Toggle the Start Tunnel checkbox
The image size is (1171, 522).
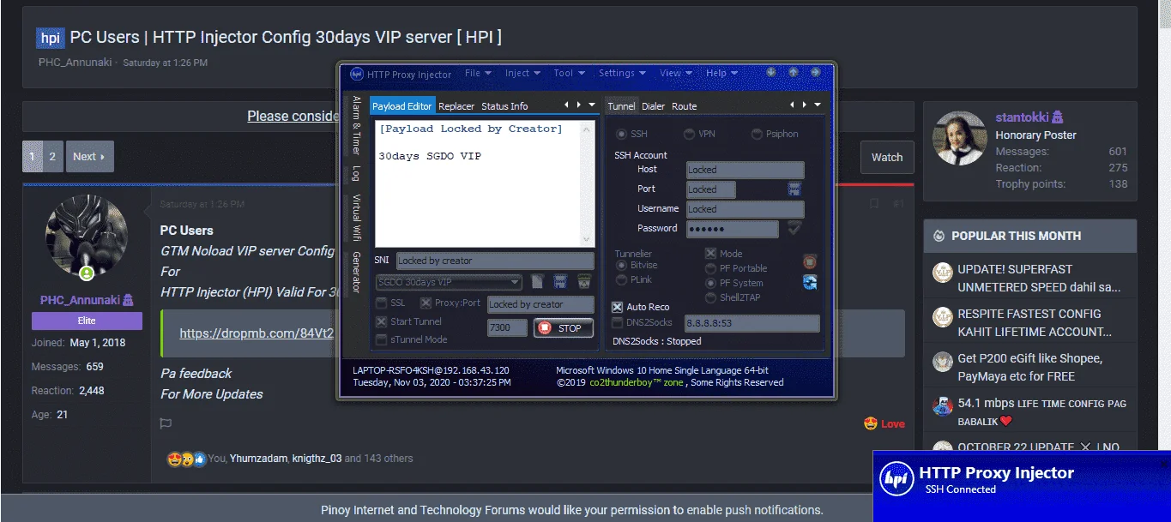(381, 321)
